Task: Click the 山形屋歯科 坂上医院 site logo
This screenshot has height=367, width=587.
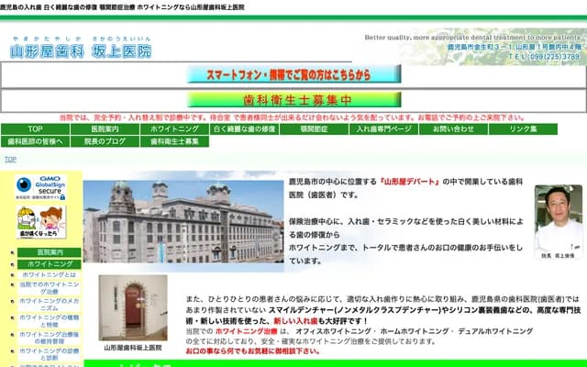Action: 81,48
